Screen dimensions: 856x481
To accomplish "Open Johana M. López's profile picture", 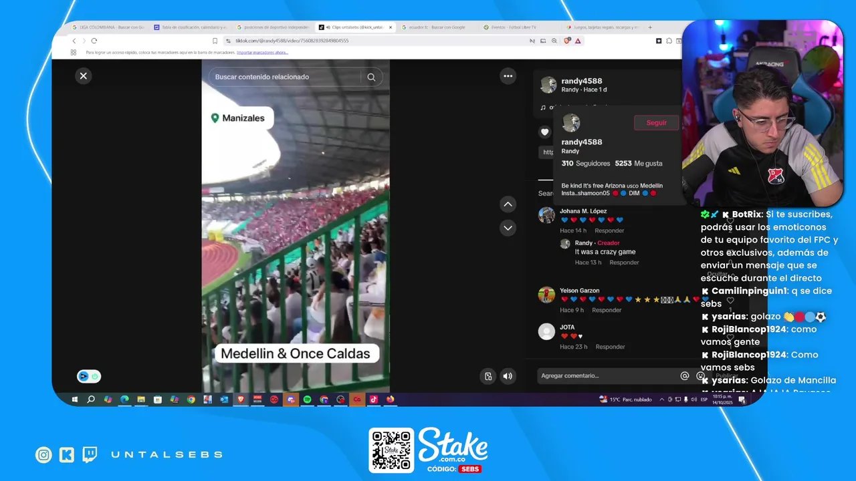I will pyautogui.click(x=547, y=215).
